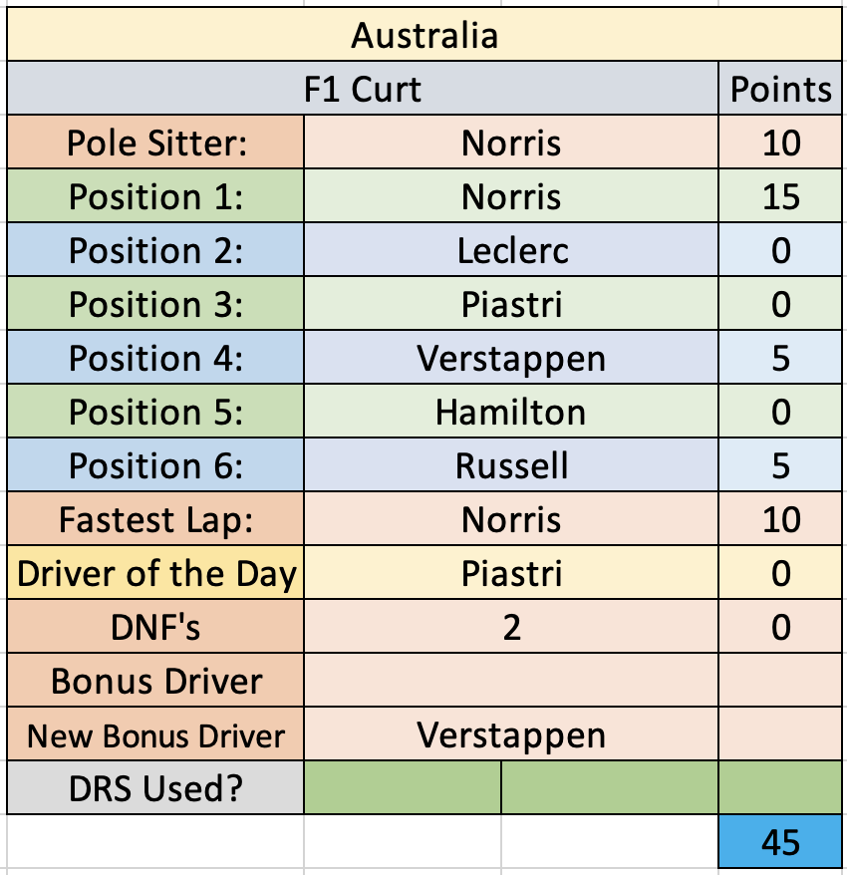Click the first green DRS Used cell
Viewport: 847px width, 875px height.
(x=403, y=788)
